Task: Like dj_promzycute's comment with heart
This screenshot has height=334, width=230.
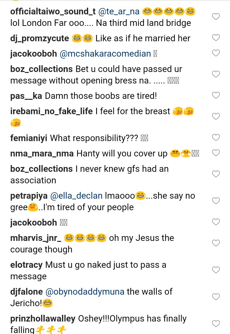Action: (216, 38)
